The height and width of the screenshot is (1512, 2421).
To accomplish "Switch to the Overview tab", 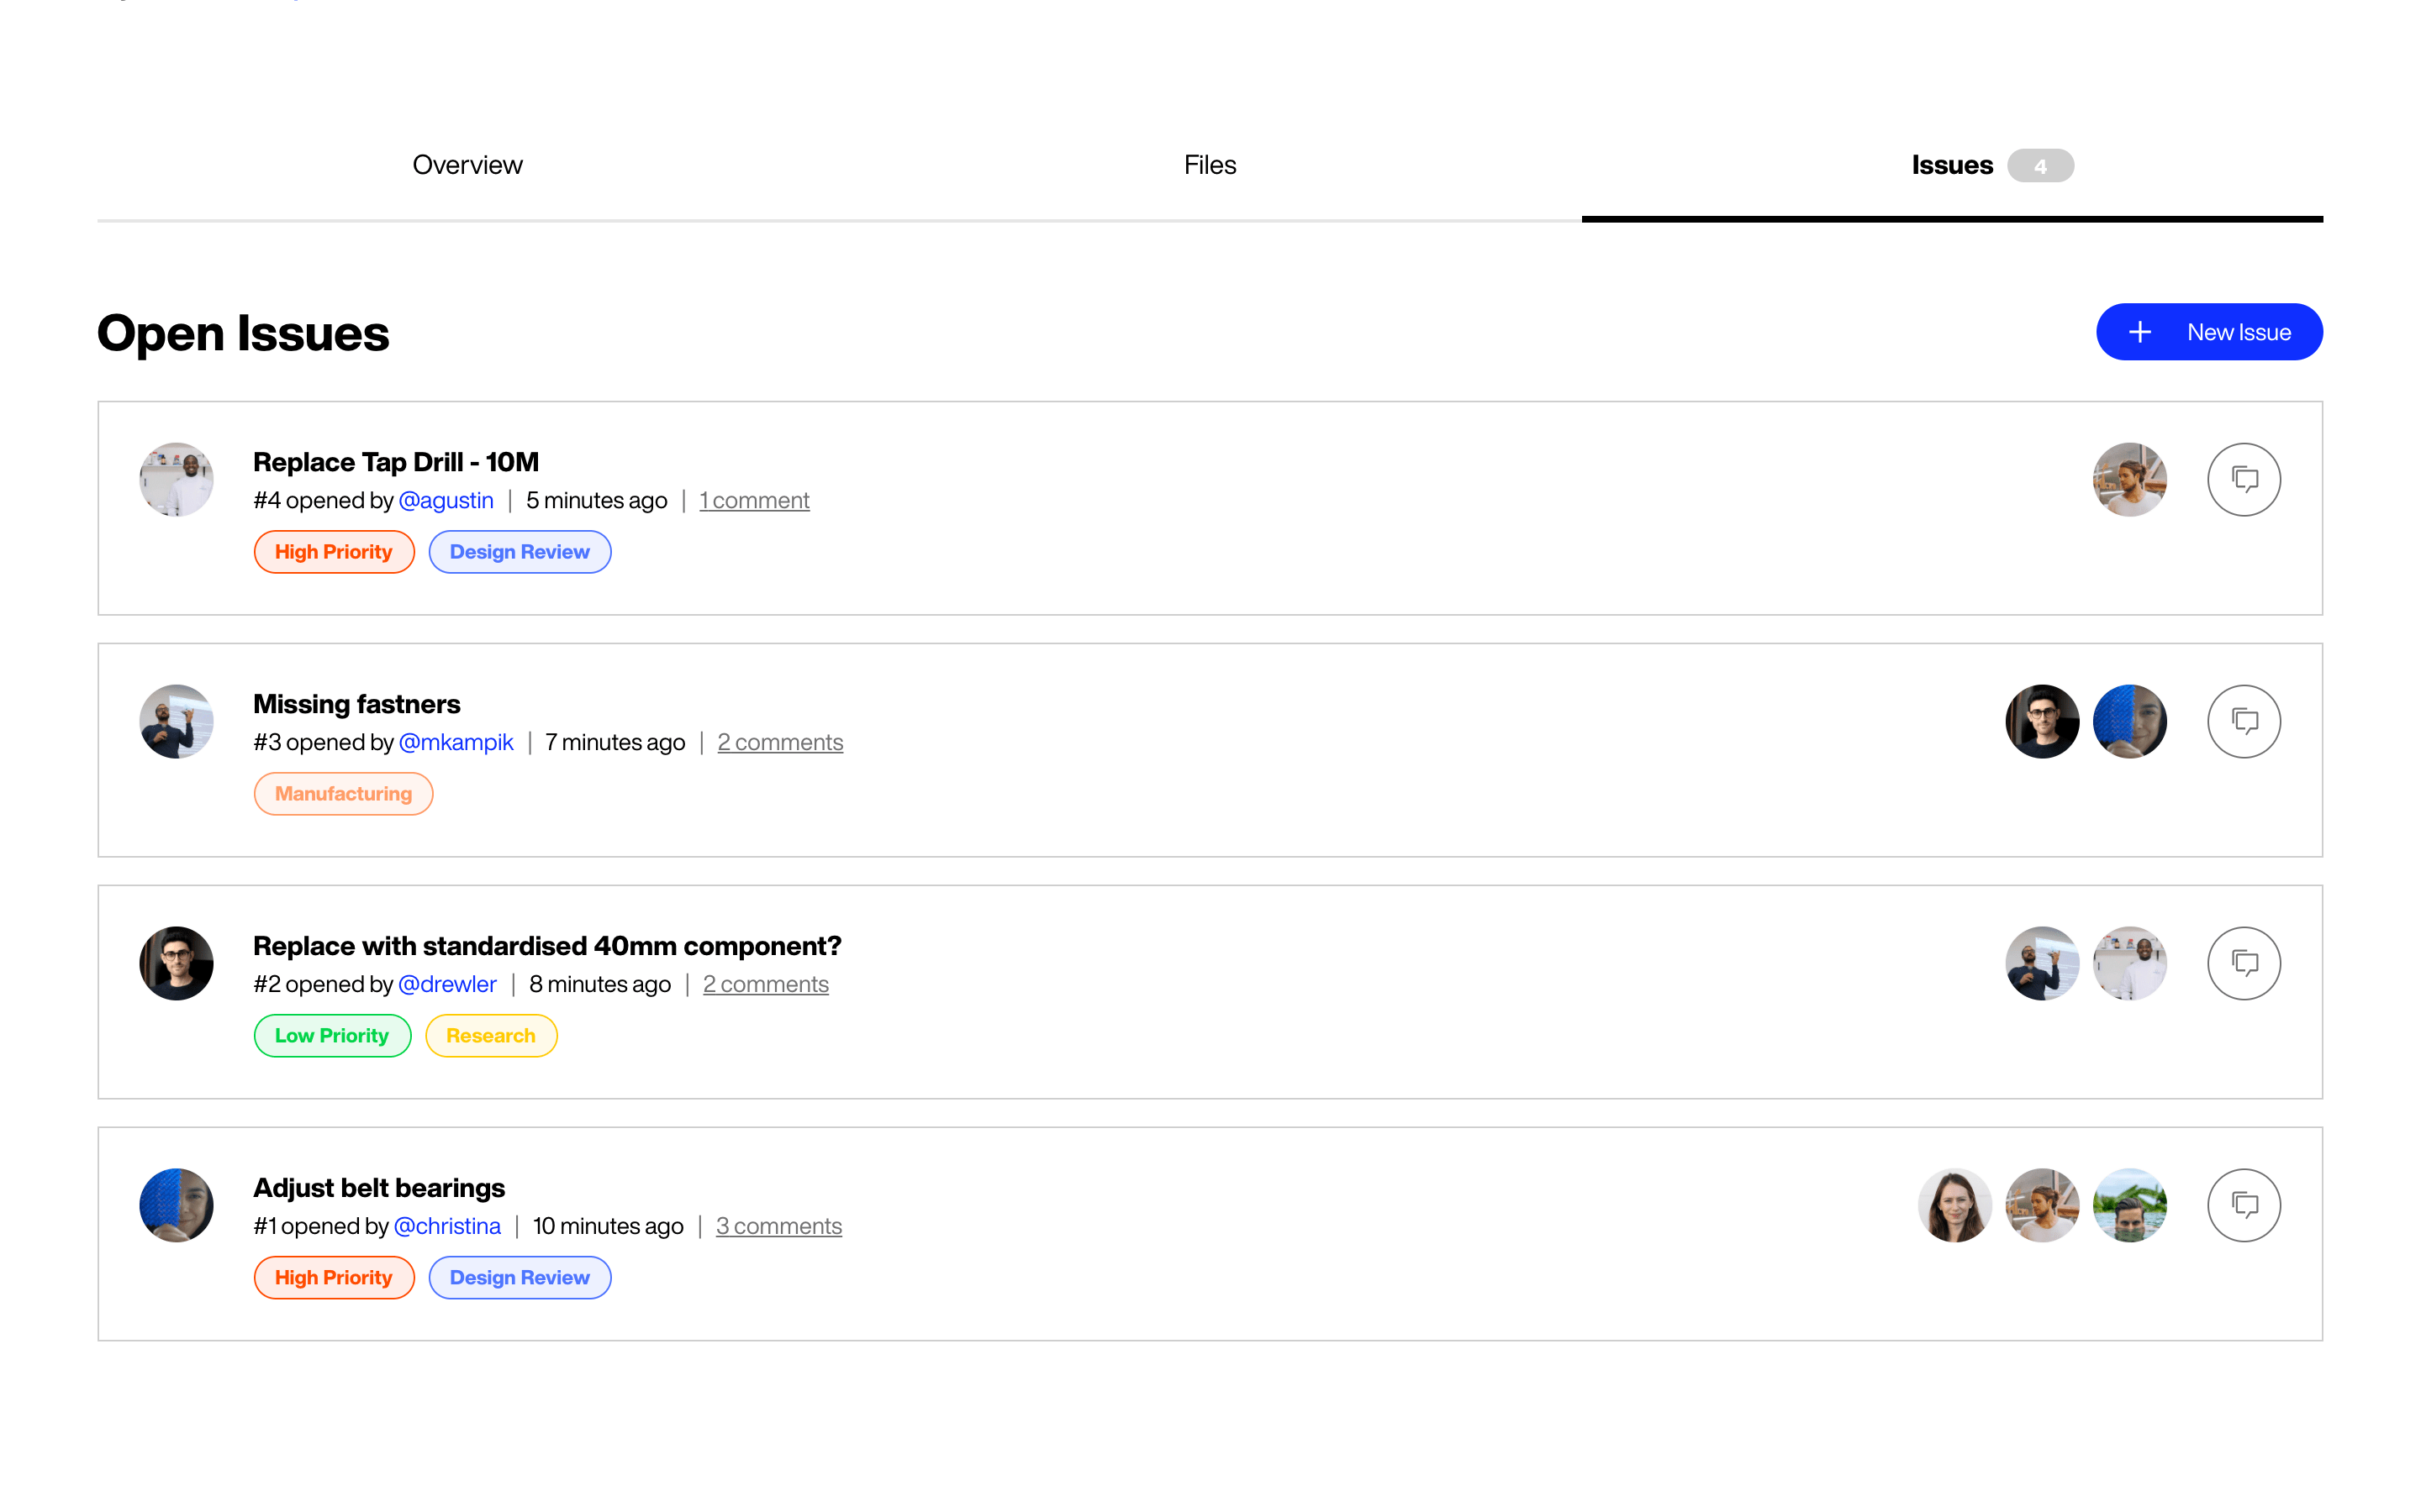I will point(467,165).
